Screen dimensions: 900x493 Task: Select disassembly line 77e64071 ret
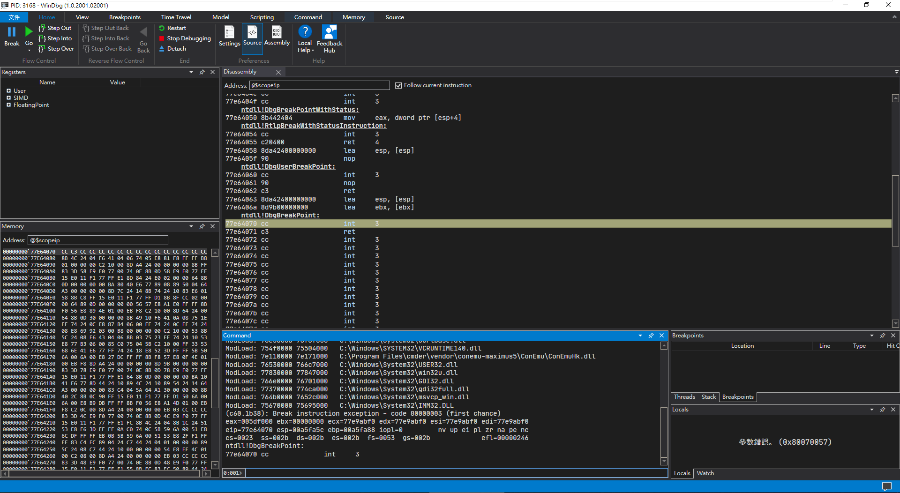[558, 232]
